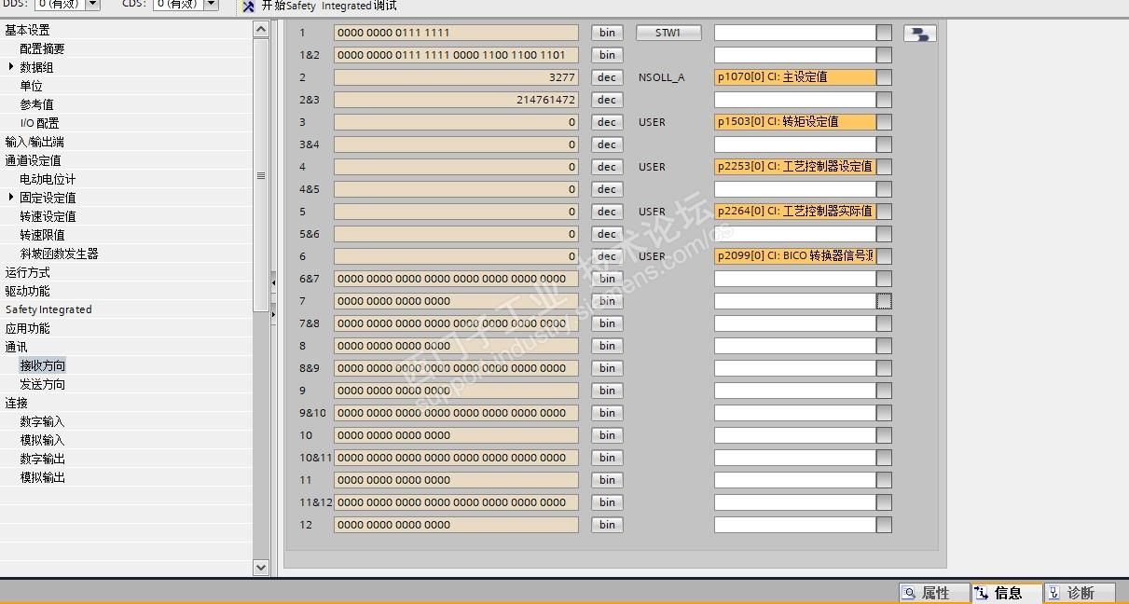Click the focused interconnect square button in row 7

(884, 301)
